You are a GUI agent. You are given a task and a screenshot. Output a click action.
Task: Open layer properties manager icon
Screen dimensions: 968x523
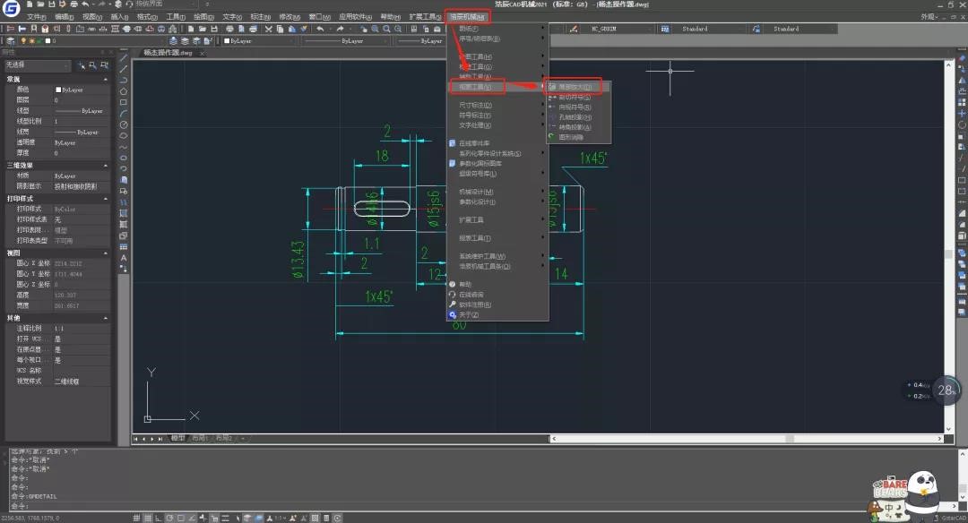(11, 40)
